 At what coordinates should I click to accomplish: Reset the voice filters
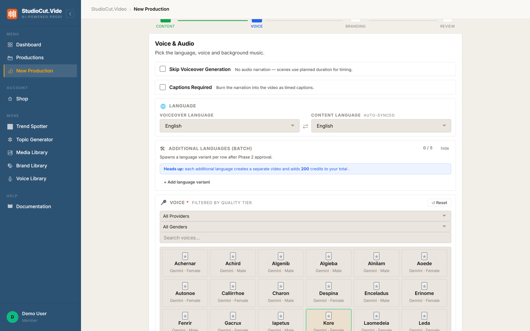click(439, 203)
